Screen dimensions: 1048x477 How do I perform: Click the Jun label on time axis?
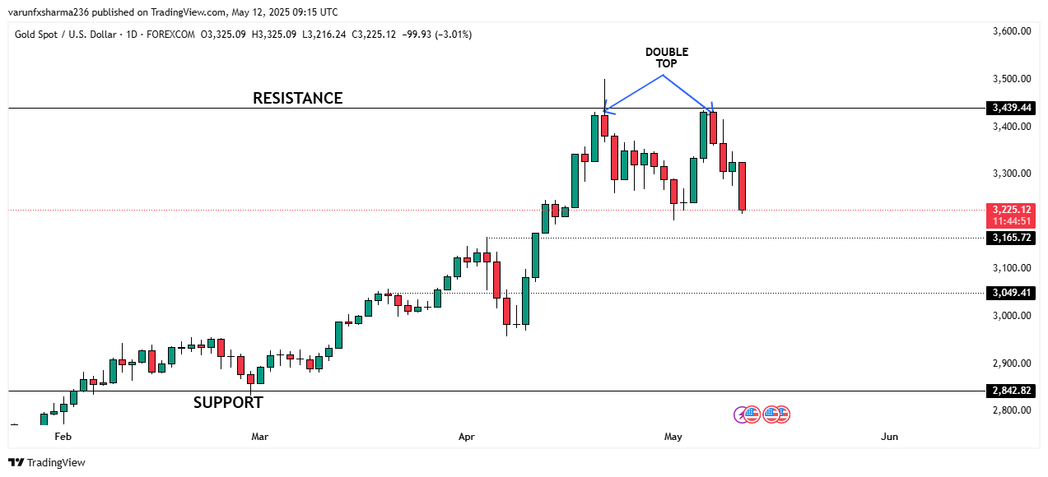click(x=889, y=437)
